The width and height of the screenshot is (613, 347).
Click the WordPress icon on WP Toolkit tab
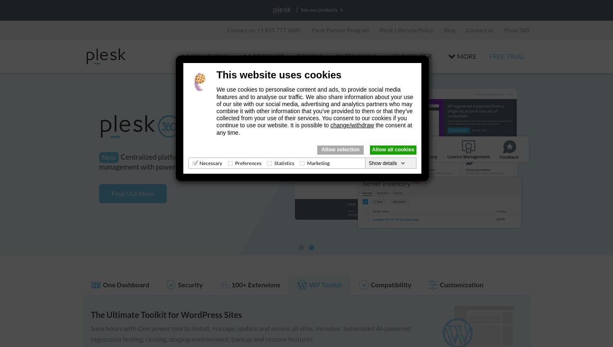(x=302, y=285)
